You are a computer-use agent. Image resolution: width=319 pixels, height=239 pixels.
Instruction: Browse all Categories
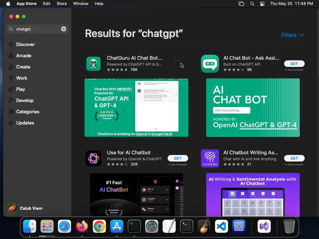pyautogui.click(x=24, y=112)
